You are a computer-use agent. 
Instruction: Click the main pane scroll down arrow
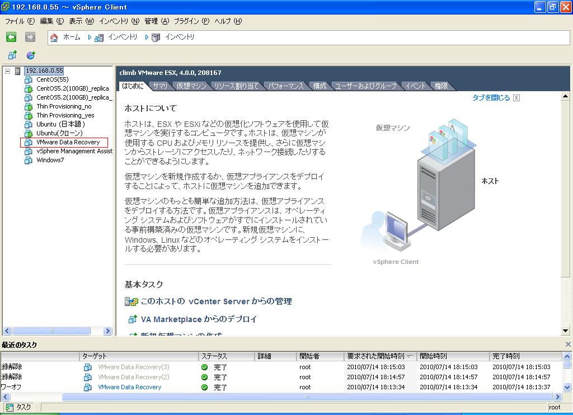pyautogui.click(x=565, y=331)
